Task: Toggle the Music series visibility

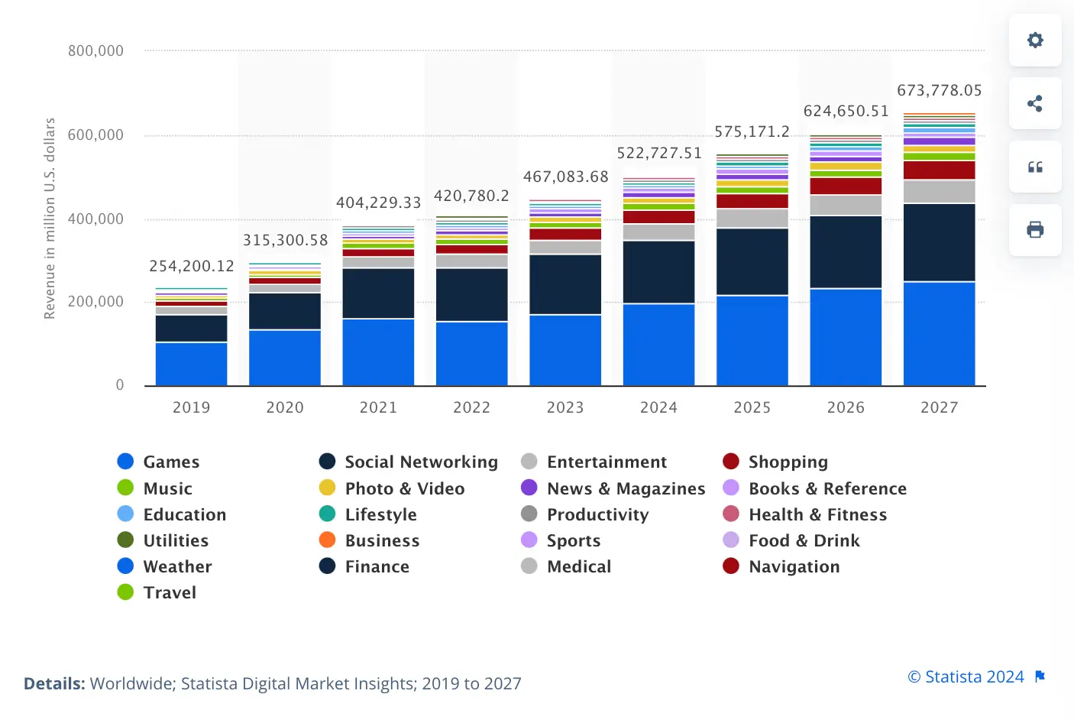Action: coord(166,488)
